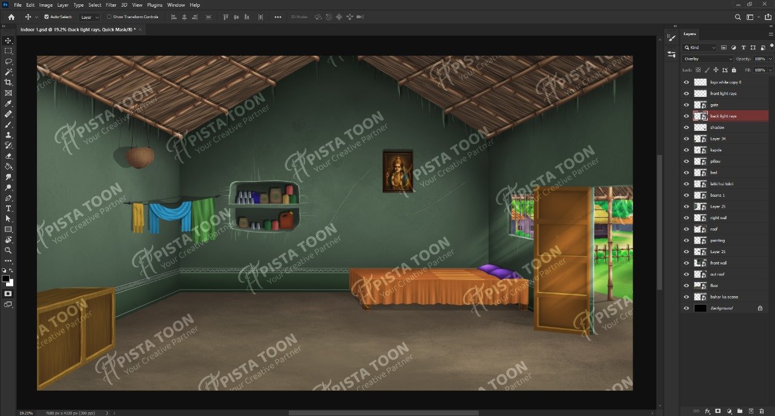Click the Home icon in options bar
The height and width of the screenshot is (416, 775).
(11, 17)
